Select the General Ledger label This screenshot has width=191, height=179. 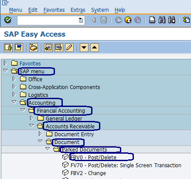[64, 119]
